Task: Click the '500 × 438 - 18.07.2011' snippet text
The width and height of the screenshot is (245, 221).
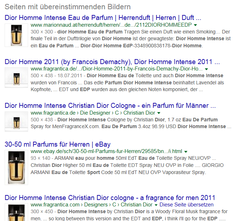Action: [x=56, y=75]
